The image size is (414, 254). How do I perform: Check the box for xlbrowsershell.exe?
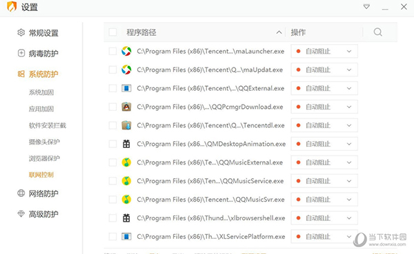click(112, 218)
